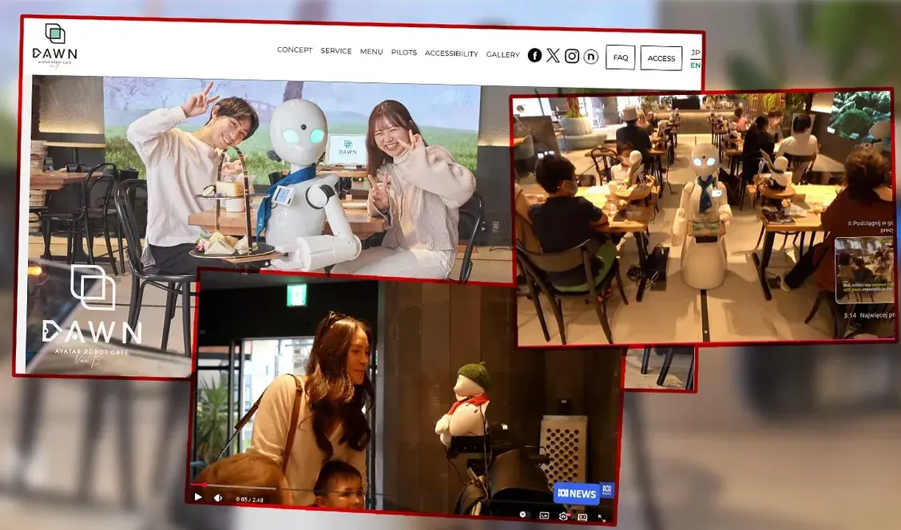Switch site language to JP
Viewport: 901px width, 530px height.
coord(695,53)
